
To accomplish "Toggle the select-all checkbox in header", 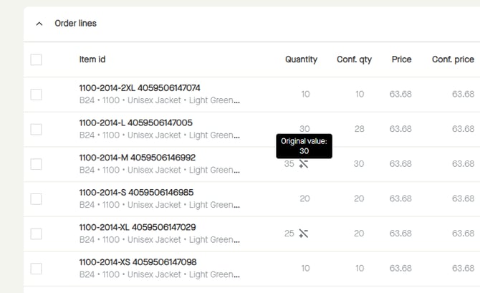I will [x=37, y=59].
